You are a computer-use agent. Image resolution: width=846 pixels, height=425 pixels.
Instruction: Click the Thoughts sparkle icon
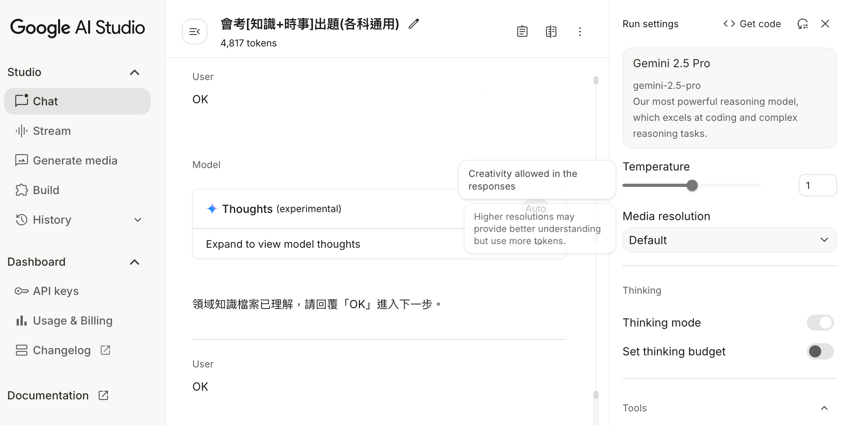(212, 208)
